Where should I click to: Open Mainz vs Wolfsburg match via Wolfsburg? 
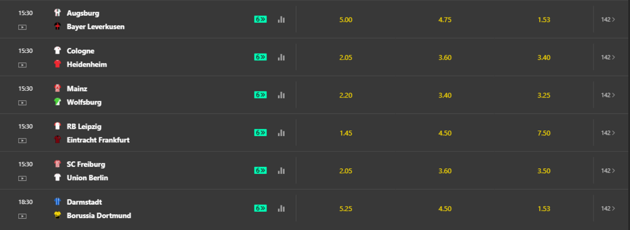(x=84, y=102)
